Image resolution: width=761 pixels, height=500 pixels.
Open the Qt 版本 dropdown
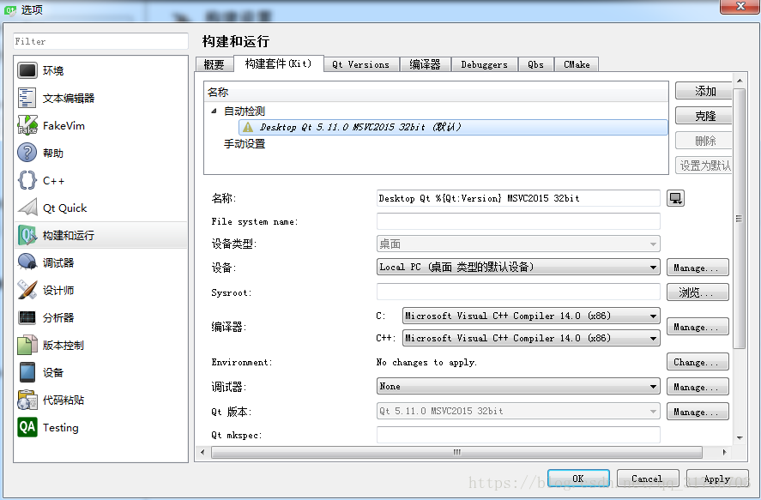[518, 412]
